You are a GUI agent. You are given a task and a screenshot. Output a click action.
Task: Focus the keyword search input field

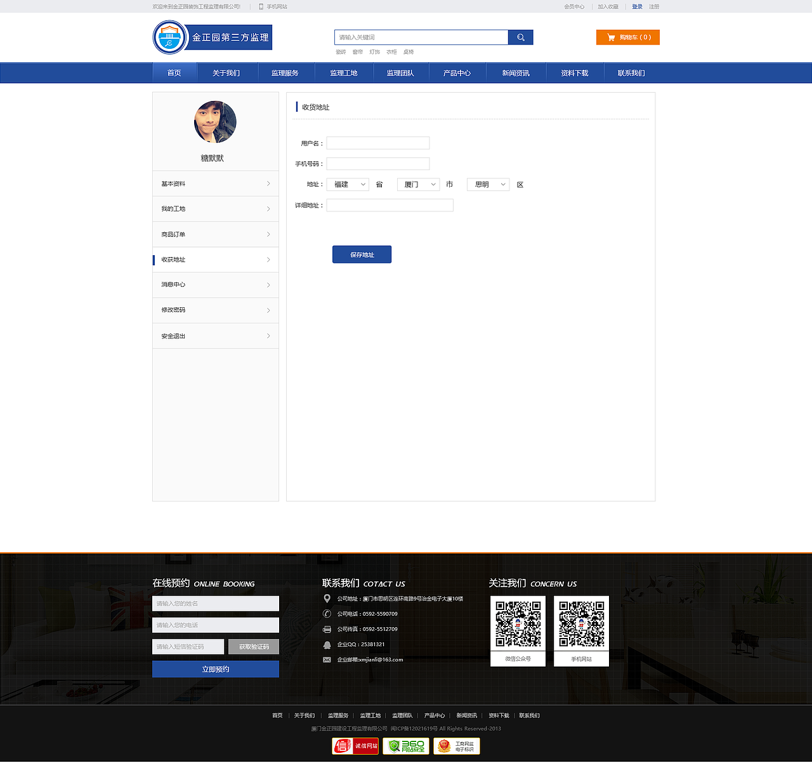[x=421, y=37]
